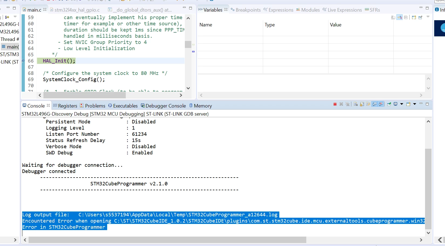Open the Display Selected Console dropdown arrow
Image resolution: width=445 pixels, height=246 pixels.
click(x=402, y=104)
